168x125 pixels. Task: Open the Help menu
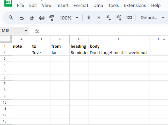pos(156,5)
